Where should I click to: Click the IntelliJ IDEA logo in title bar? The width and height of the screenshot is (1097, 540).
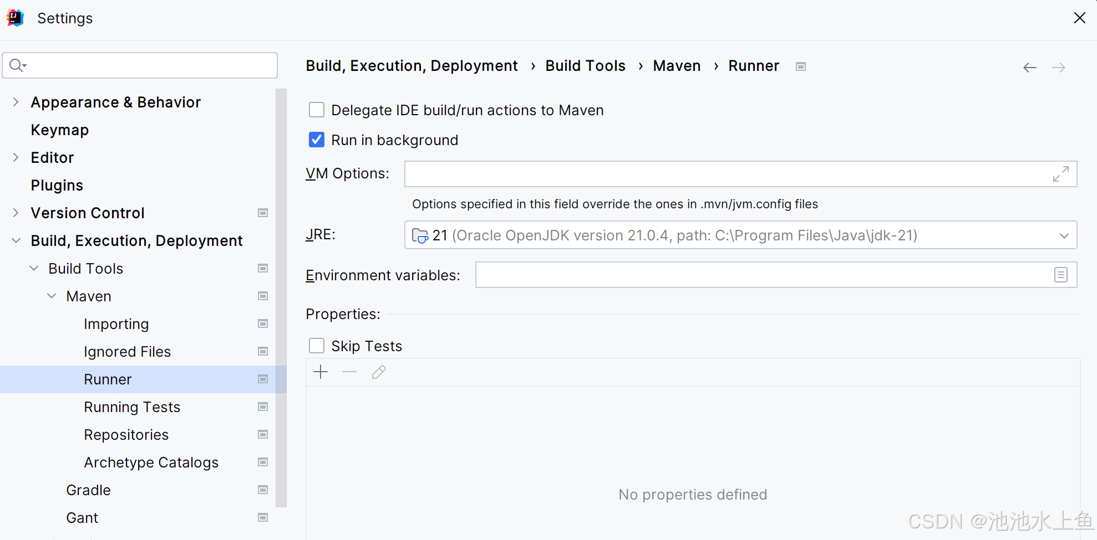click(16, 18)
